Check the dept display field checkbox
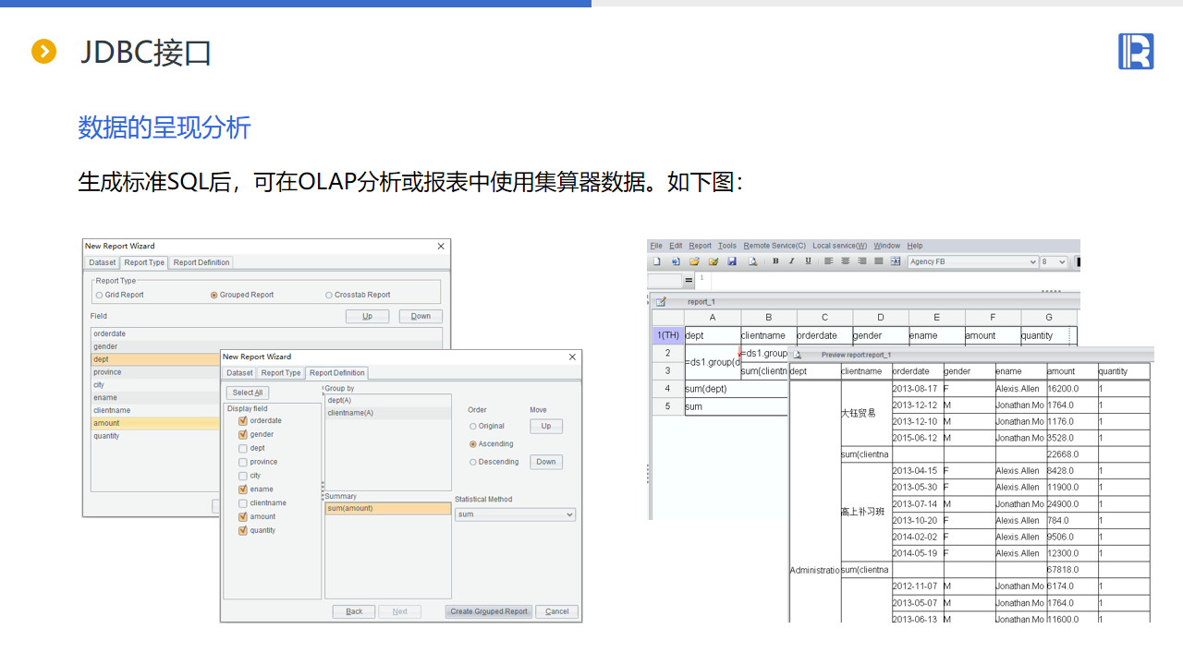 click(243, 448)
